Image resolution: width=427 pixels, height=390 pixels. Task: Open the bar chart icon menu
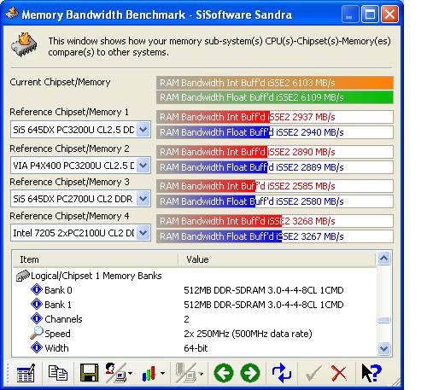[x=153, y=373]
